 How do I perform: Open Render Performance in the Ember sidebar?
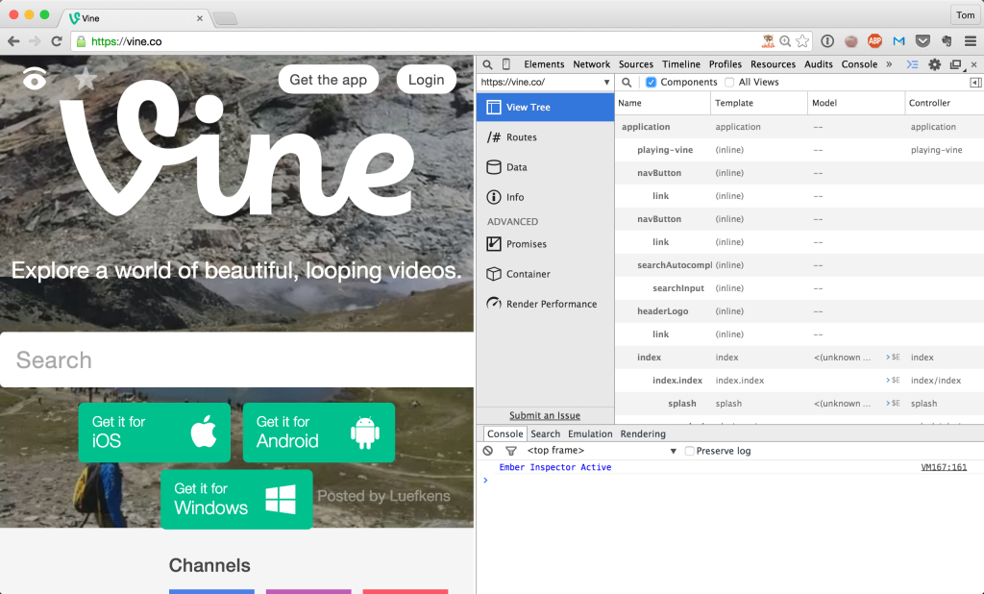click(x=545, y=304)
